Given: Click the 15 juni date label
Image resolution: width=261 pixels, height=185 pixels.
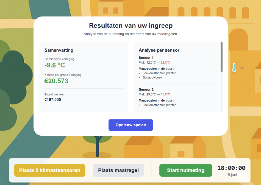Looking at the screenshot, I should pos(231,175).
